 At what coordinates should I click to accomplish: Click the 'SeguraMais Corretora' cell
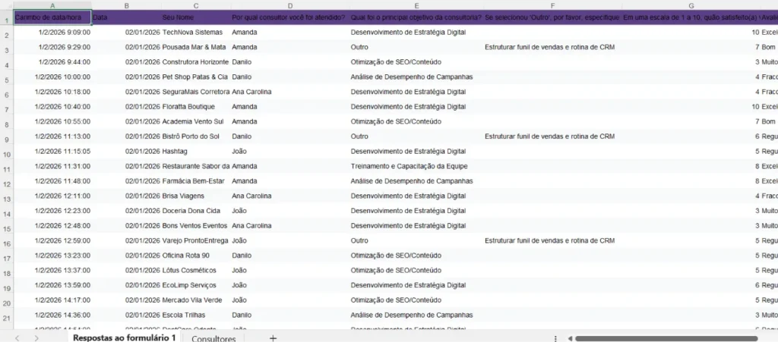point(196,92)
